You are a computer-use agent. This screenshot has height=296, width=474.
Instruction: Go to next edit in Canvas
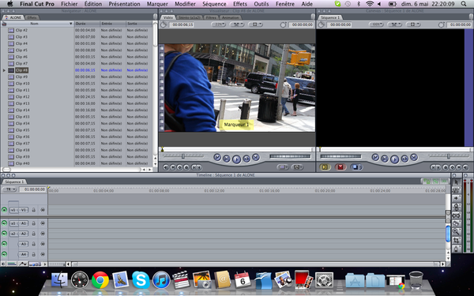414,157
